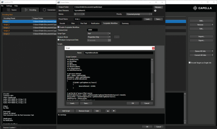Click the Capella logo in the main window
217x129 pixels.
[202, 8]
